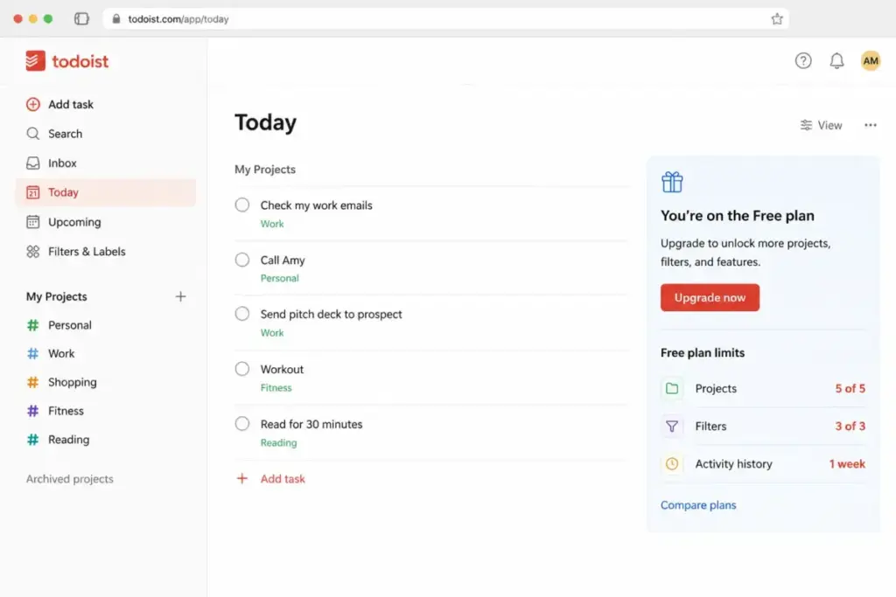Click the Personal label under Call Amy
Image resolution: width=896 pixels, height=597 pixels.
tap(279, 278)
